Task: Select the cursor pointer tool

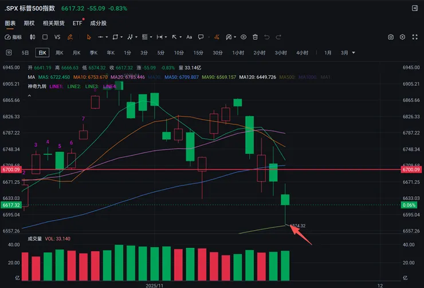Action: 88,37
